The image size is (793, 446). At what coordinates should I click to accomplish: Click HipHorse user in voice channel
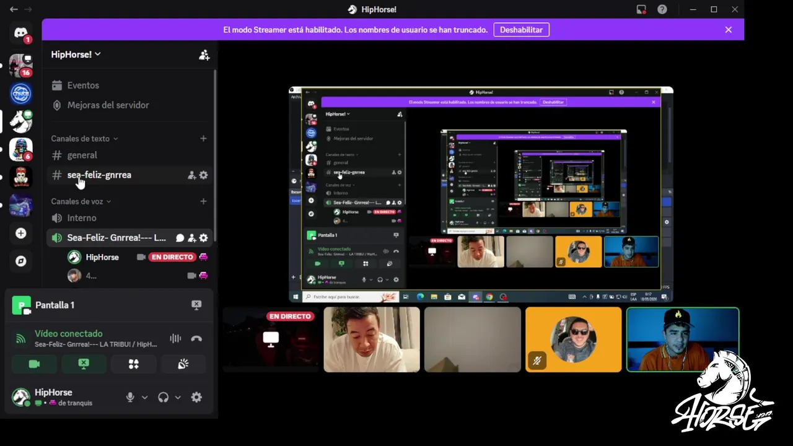pyautogui.click(x=102, y=257)
